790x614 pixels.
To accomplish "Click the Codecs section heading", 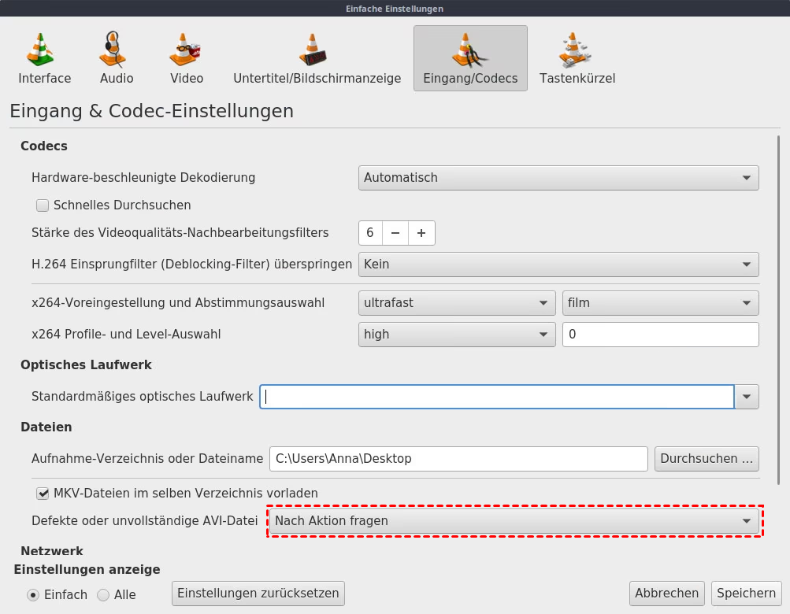I will (x=44, y=146).
